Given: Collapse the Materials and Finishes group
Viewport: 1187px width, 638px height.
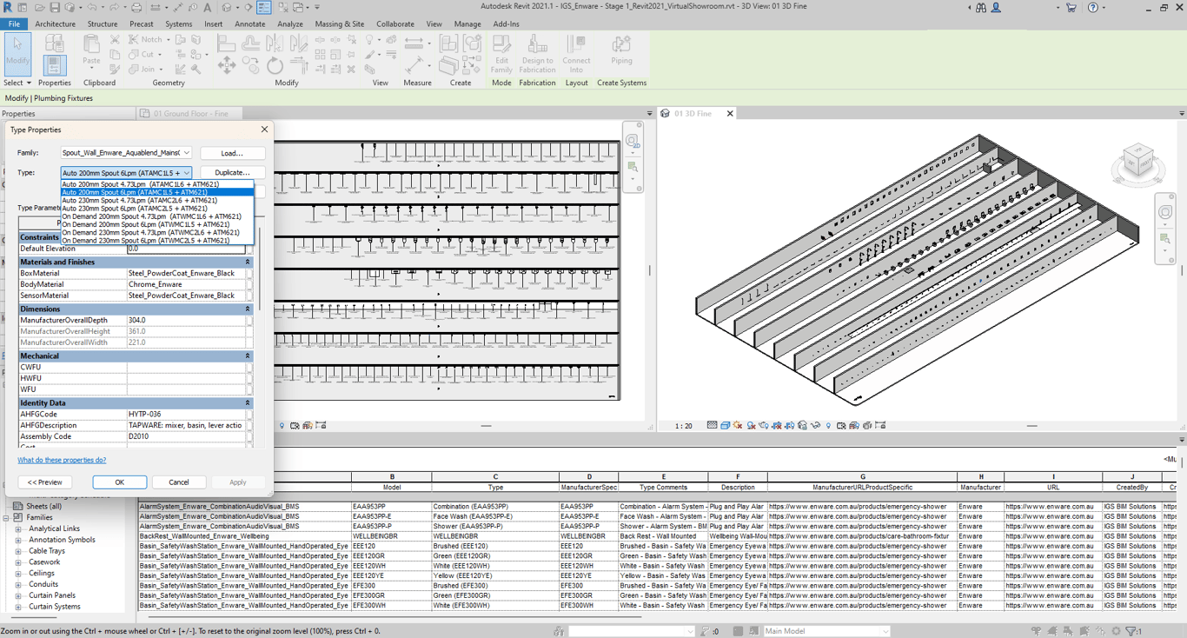Looking at the screenshot, I should [247, 262].
